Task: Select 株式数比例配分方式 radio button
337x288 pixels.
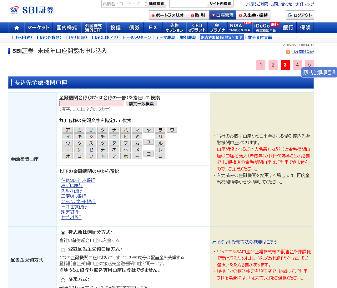Action: pyautogui.click(x=63, y=233)
